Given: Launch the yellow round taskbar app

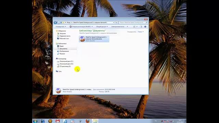Looking at the screenshot, I should [50, 121].
